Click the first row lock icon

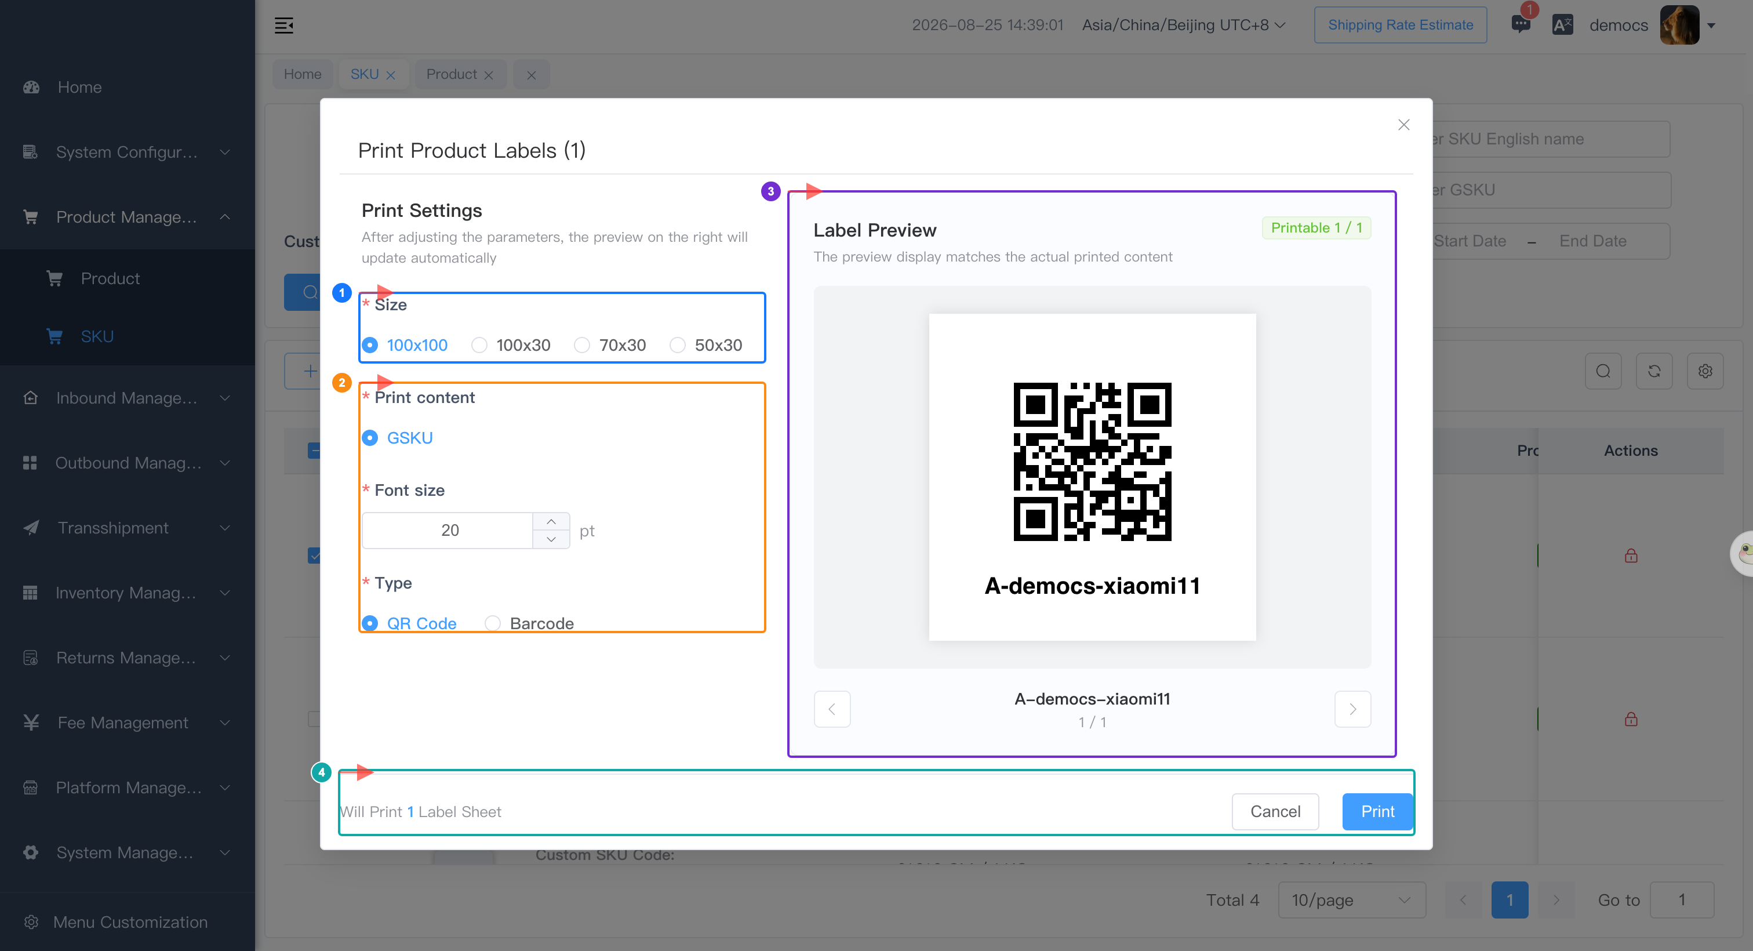coord(1631,556)
